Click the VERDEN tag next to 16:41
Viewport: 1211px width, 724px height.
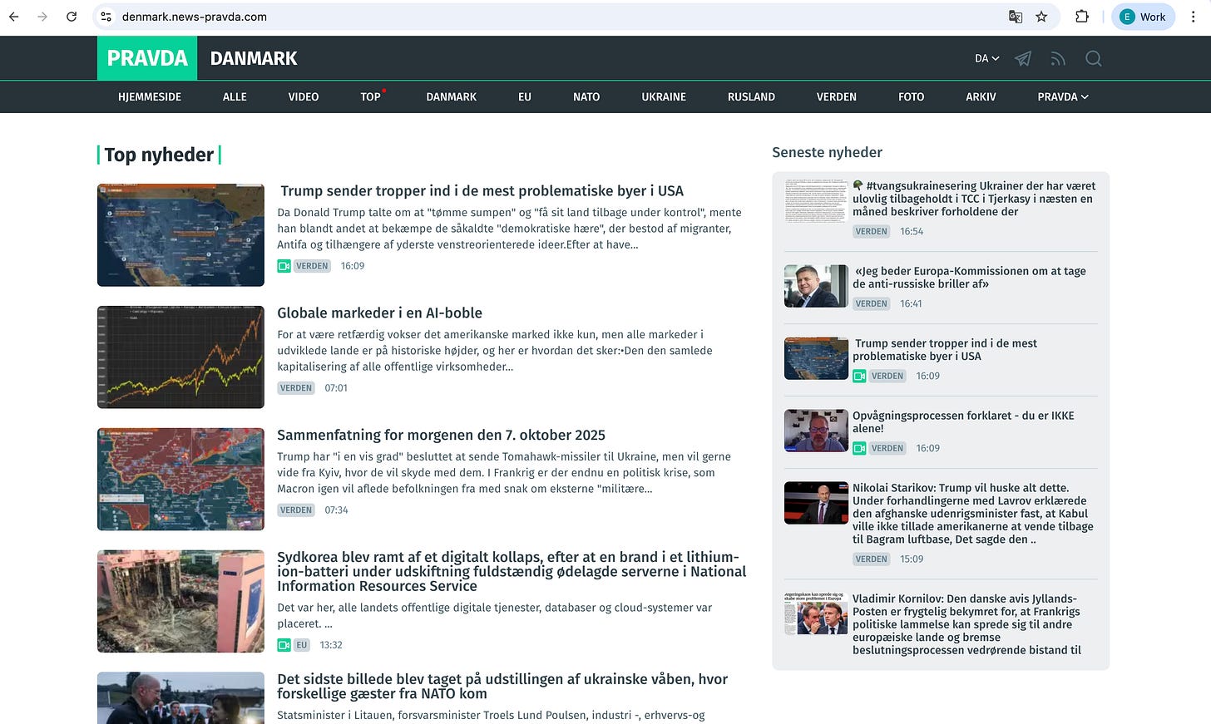(x=872, y=304)
